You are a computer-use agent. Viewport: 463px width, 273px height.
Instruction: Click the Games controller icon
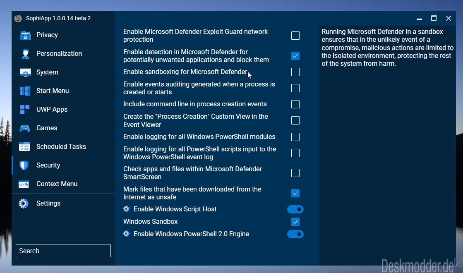25,128
